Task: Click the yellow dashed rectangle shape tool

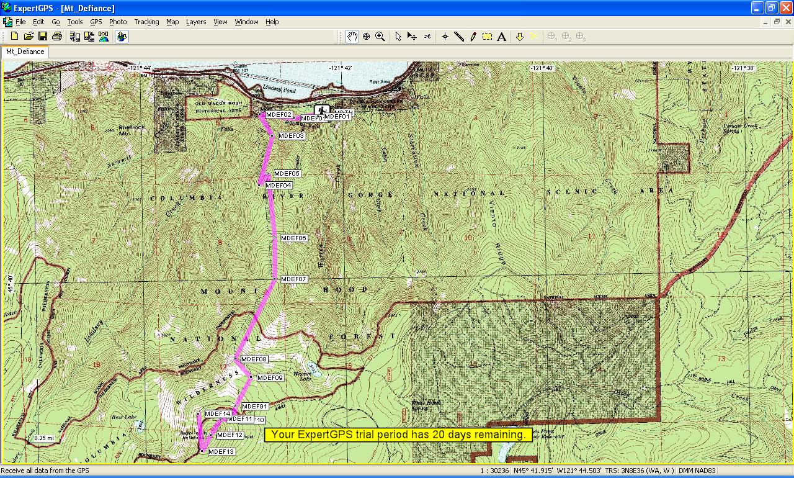Action: coord(487,37)
